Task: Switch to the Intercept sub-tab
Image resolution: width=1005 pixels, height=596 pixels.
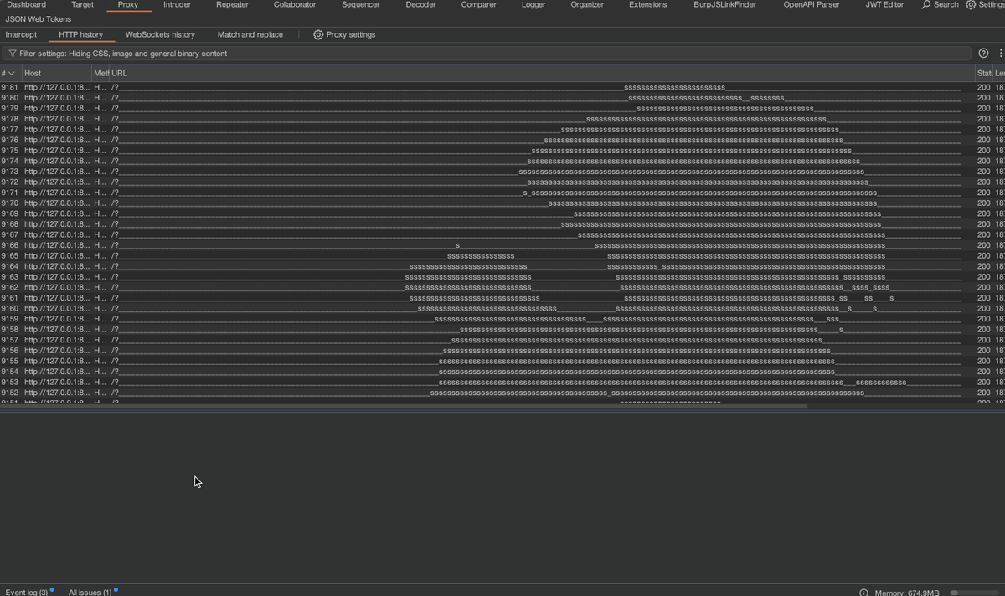Action: point(21,35)
